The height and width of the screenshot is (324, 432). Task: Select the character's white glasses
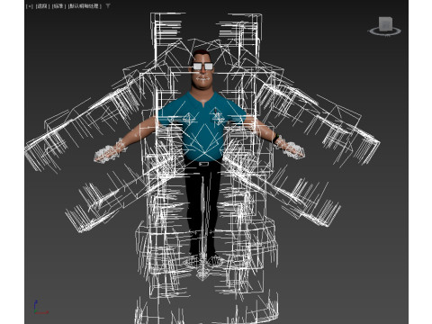pyautogui.click(x=202, y=67)
